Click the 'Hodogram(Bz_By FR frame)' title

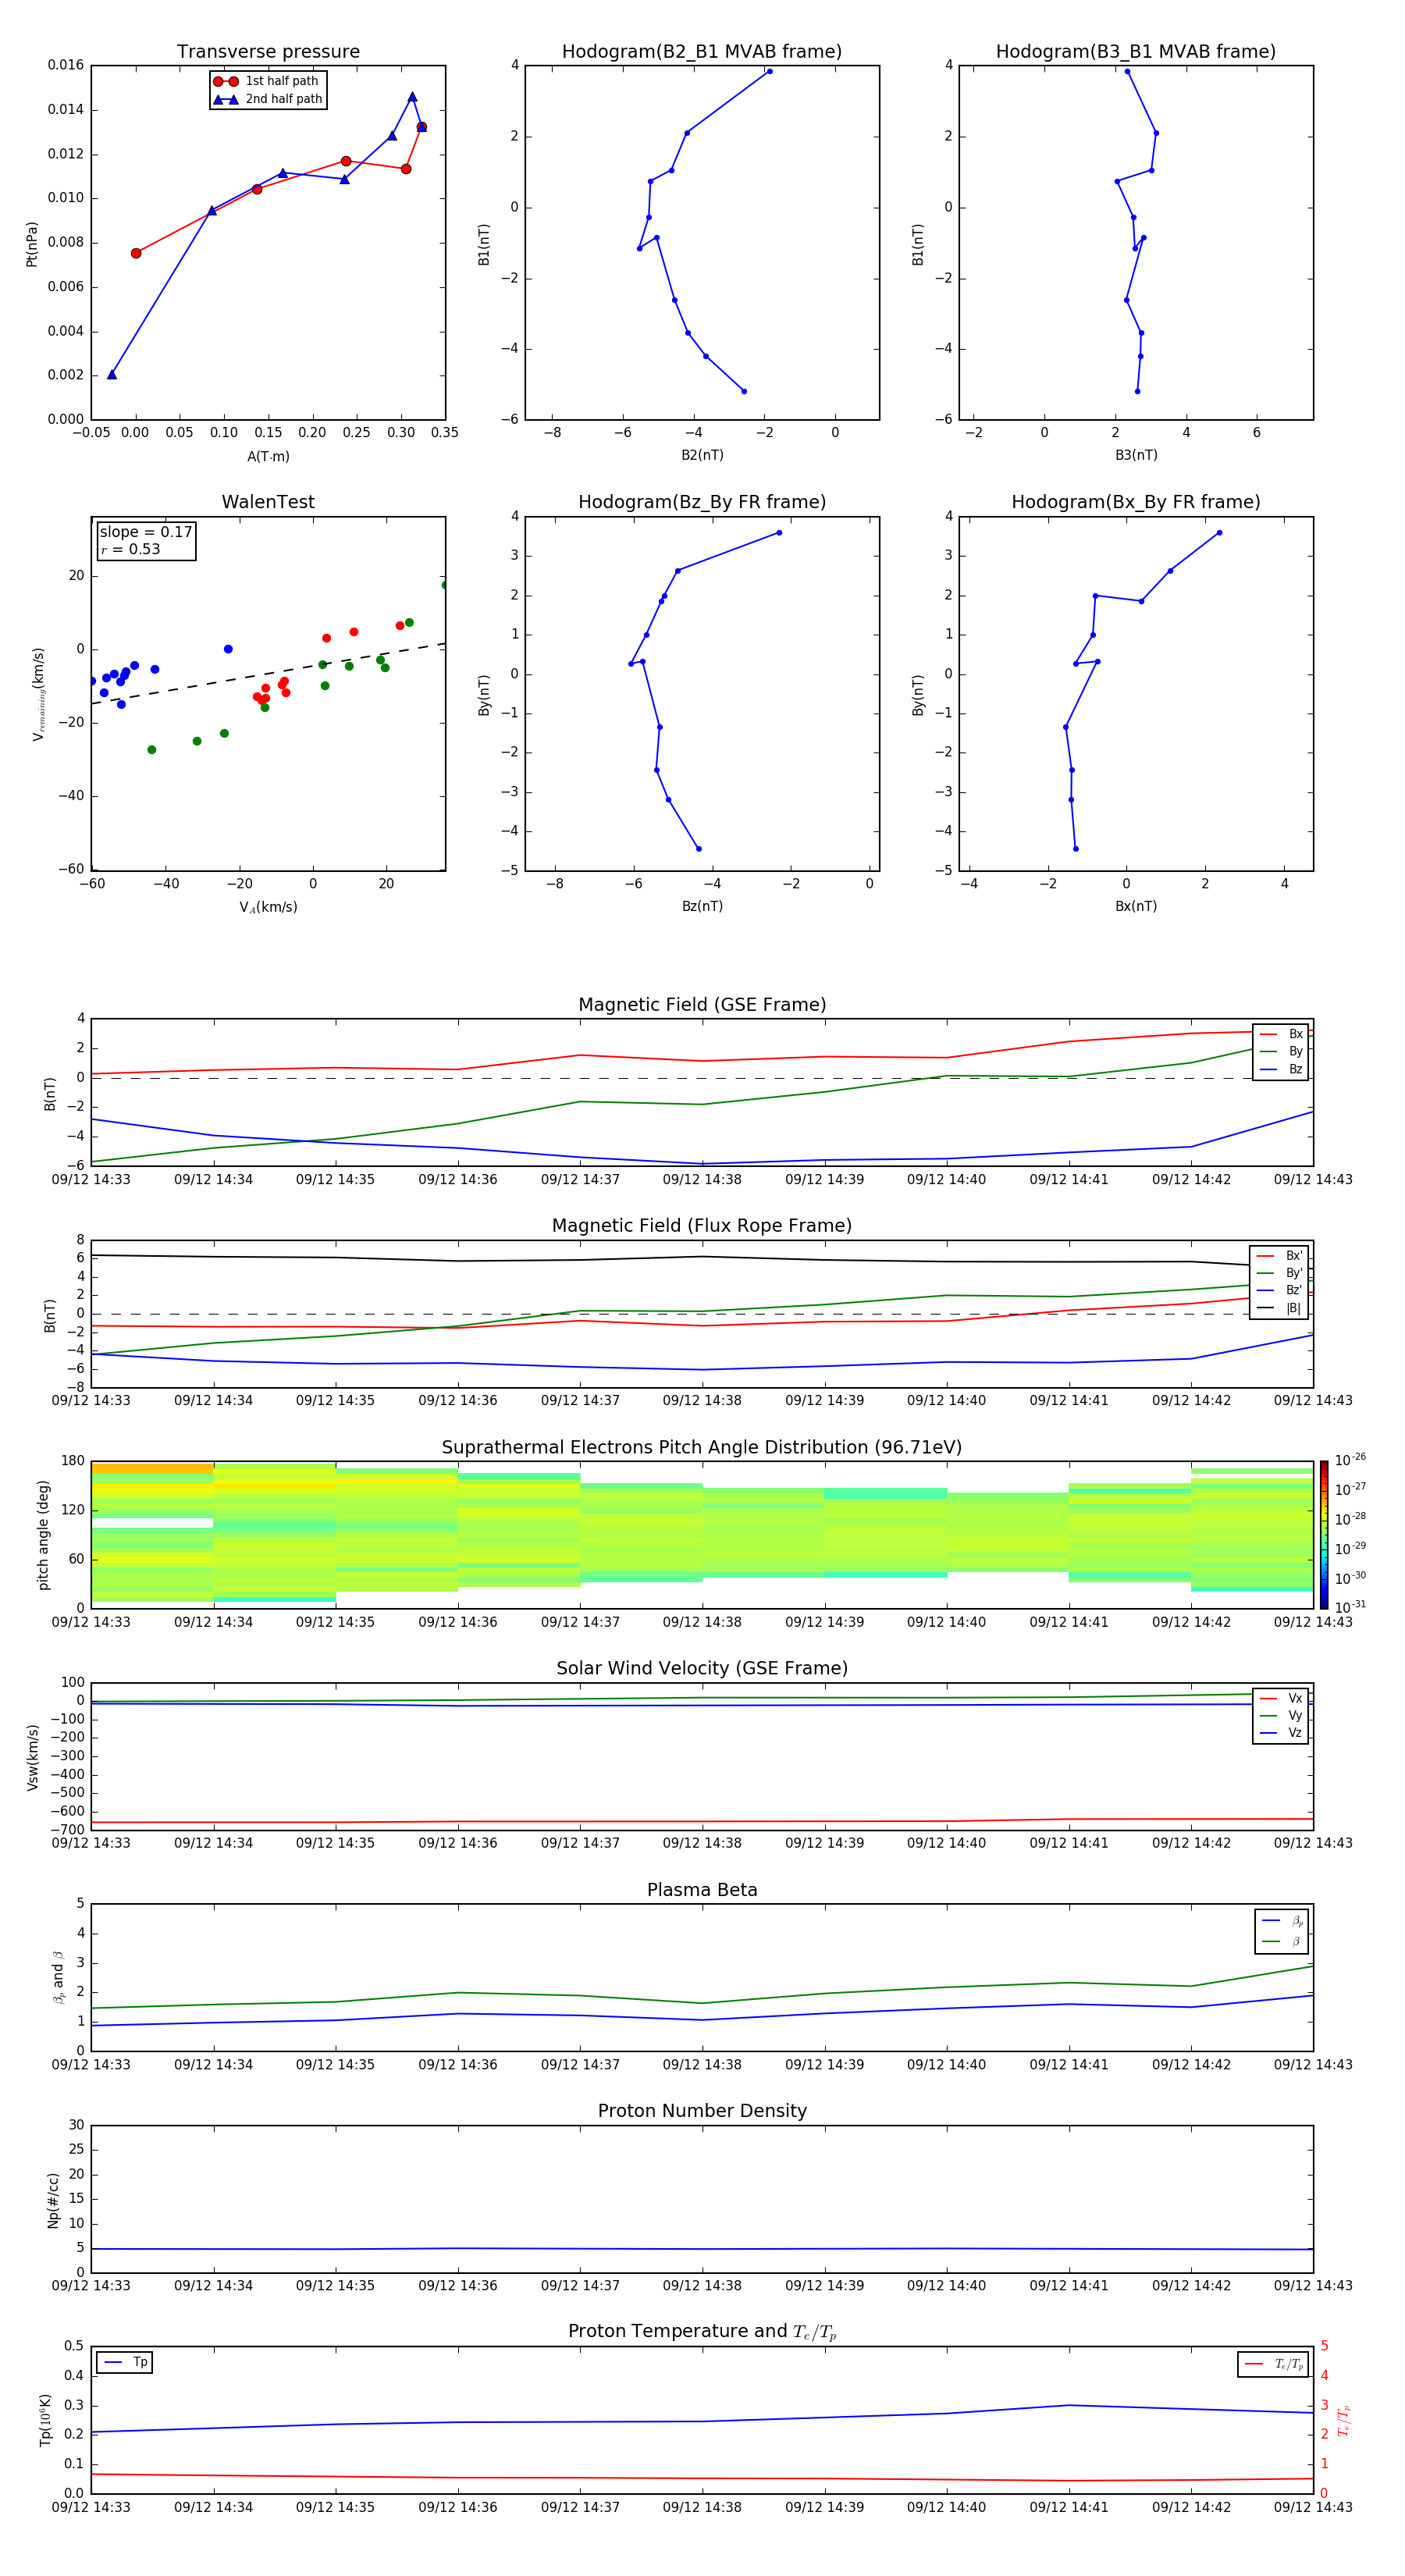click(702, 502)
